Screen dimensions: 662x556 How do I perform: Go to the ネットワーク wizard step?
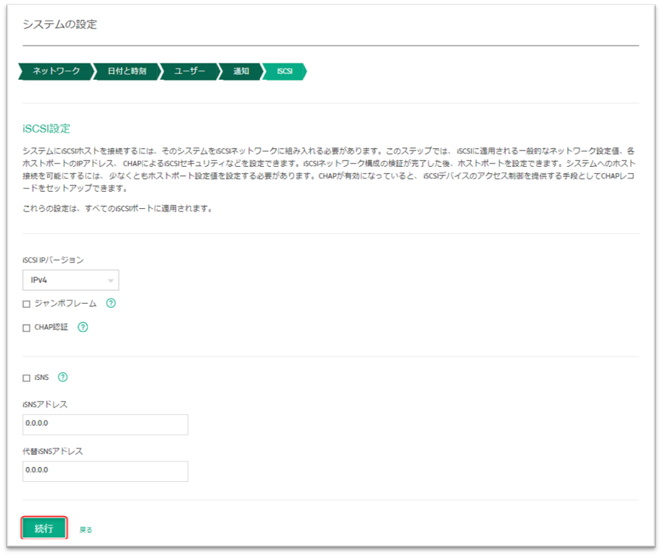tap(56, 71)
